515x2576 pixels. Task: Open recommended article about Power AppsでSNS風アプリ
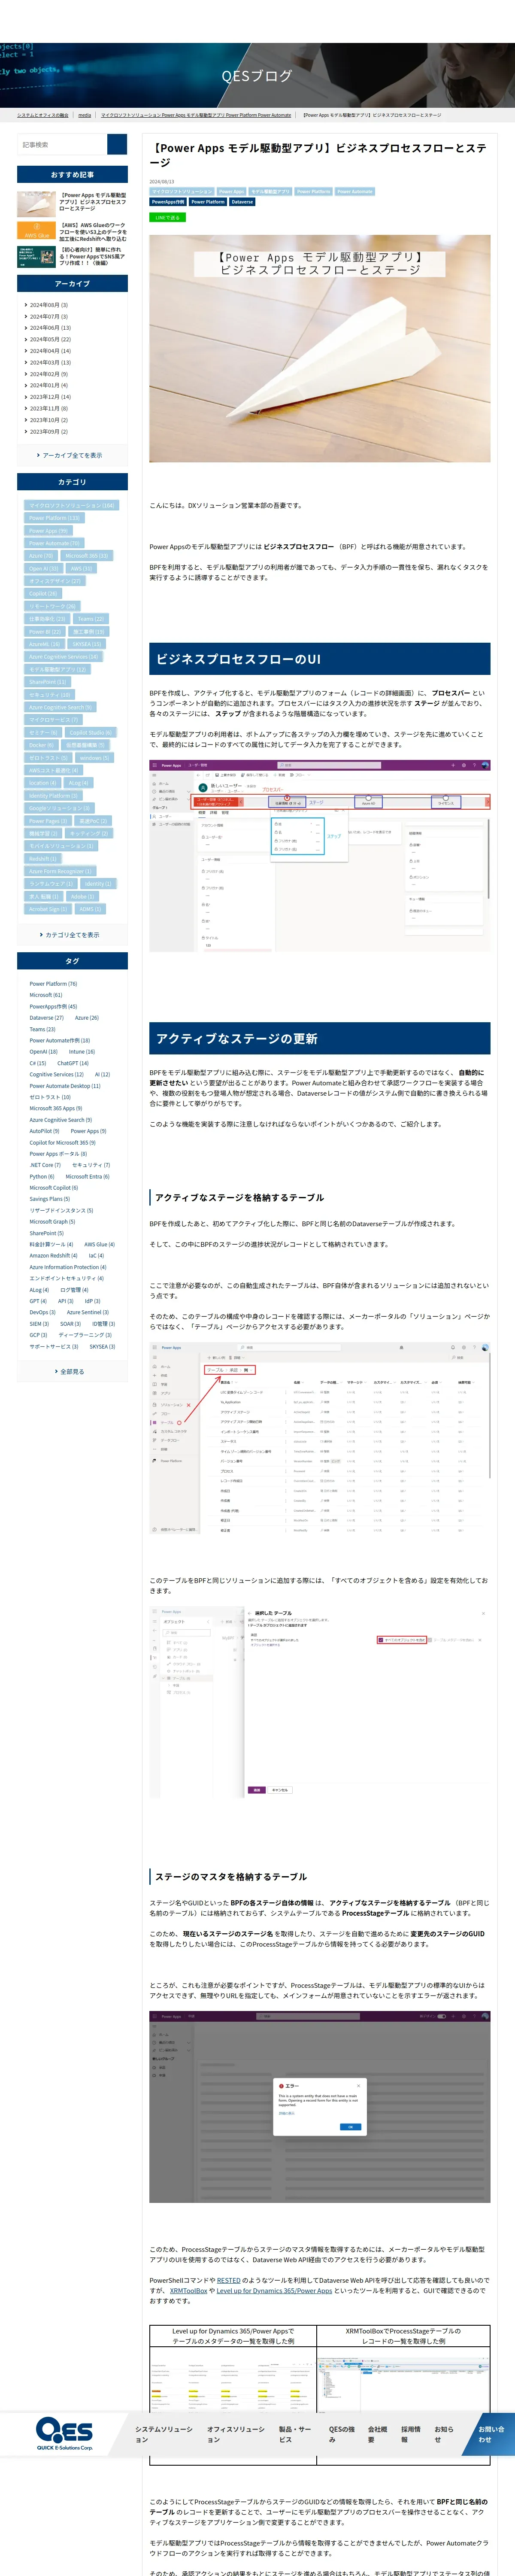(93, 256)
